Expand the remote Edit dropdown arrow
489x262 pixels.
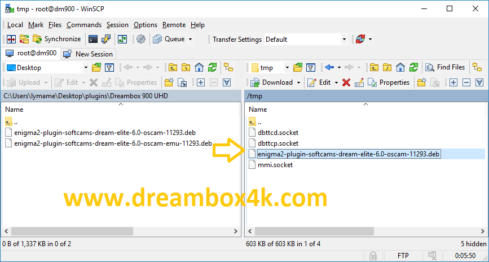click(x=336, y=82)
